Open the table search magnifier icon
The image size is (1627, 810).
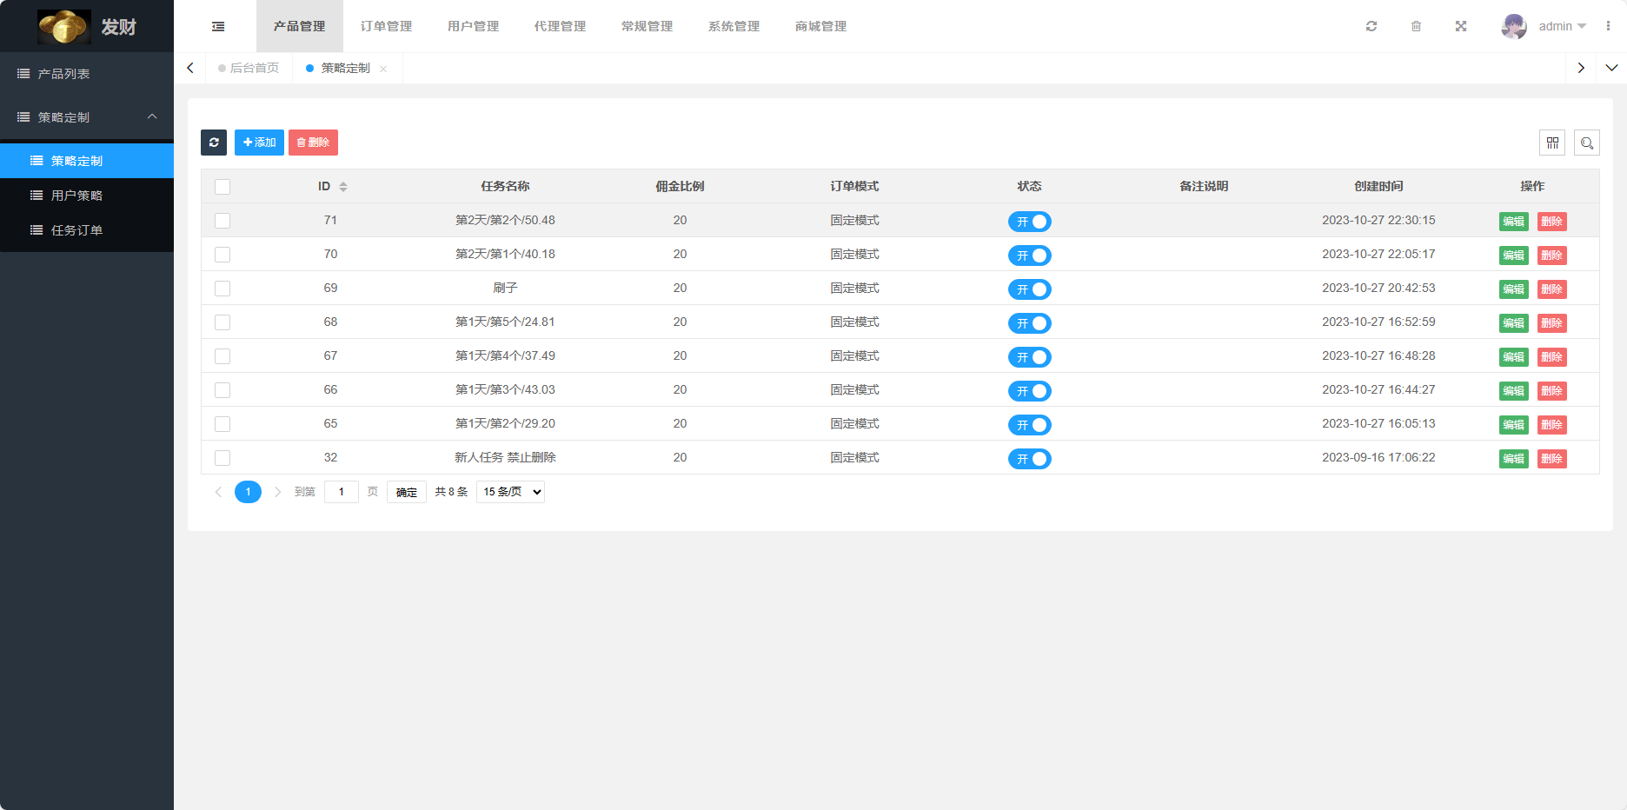click(1587, 143)
